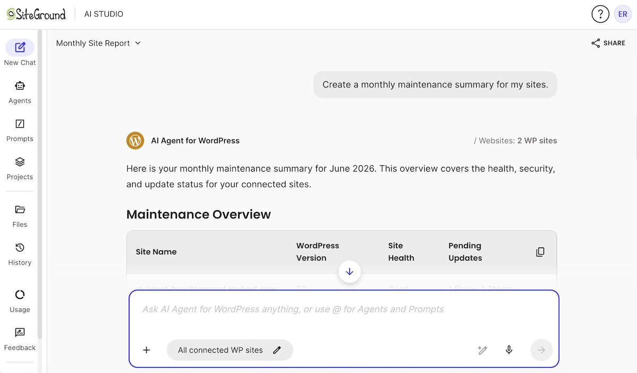Open the Prompts sidebar section
This screenshot has width=637, height=373.
click(x=20, y=130)
